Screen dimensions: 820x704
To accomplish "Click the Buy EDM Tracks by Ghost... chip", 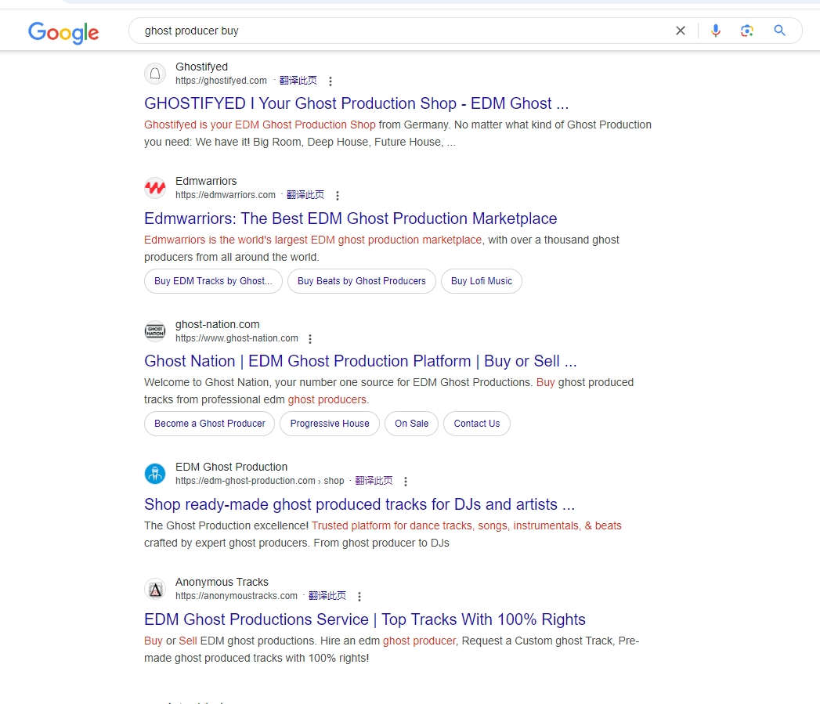I will click(x=213, y=281).
